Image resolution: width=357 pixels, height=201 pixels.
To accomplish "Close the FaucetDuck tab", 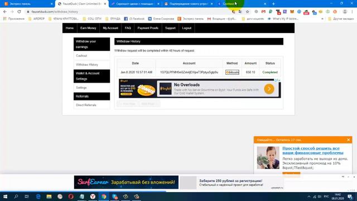I will pos(105,4).
